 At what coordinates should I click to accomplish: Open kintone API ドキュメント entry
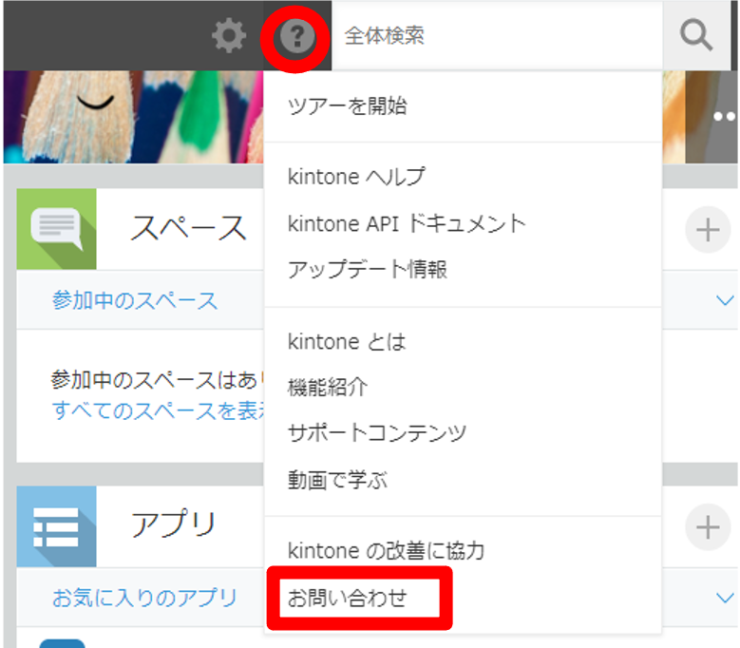[x=406, y=223]
